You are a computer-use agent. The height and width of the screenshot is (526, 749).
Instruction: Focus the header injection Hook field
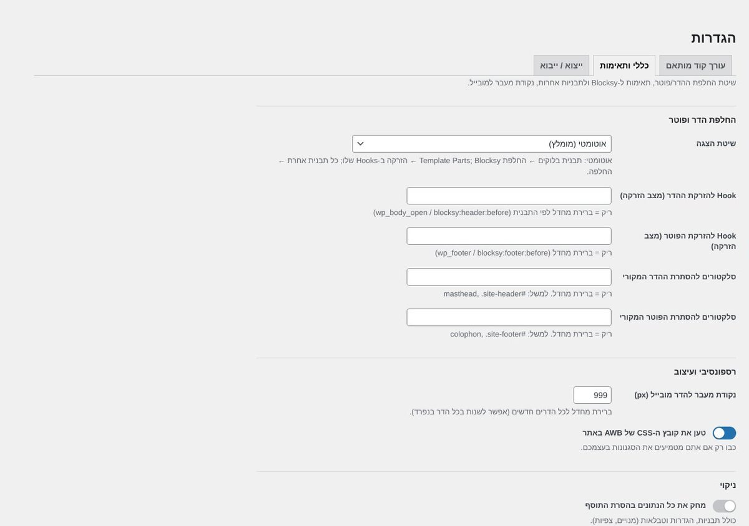[x=509, y=196]
